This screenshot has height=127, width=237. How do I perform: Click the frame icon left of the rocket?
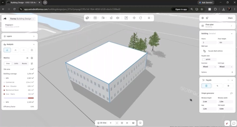[203, 18]
